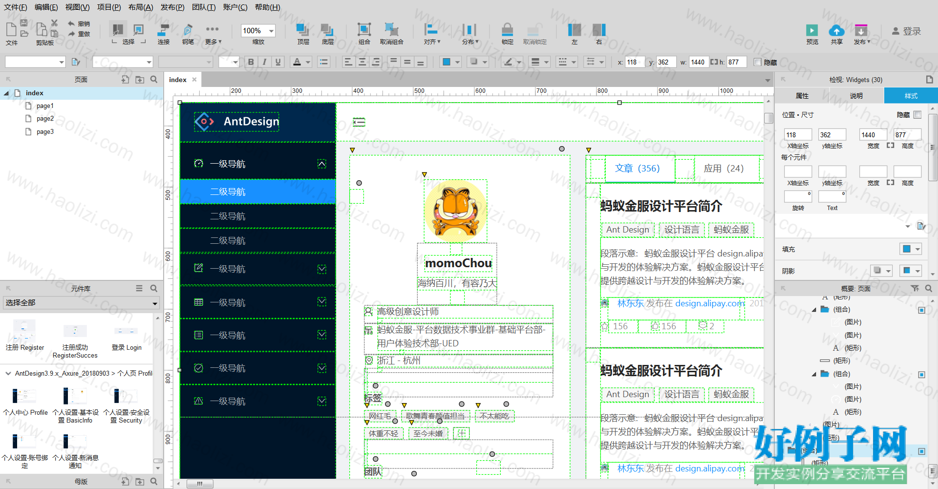Select page1 in page tree
Screen dimensions: 938x489
[x=45, y=106]
